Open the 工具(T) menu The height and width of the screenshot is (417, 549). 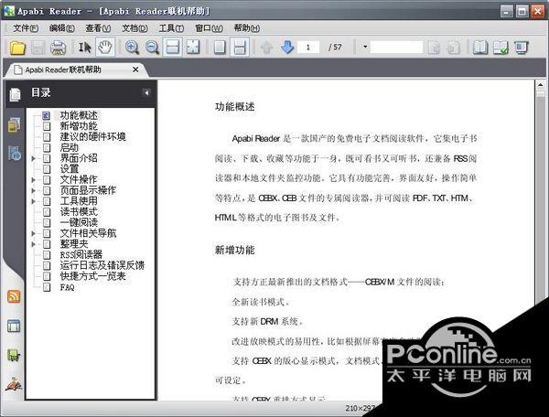click(171, 28)
